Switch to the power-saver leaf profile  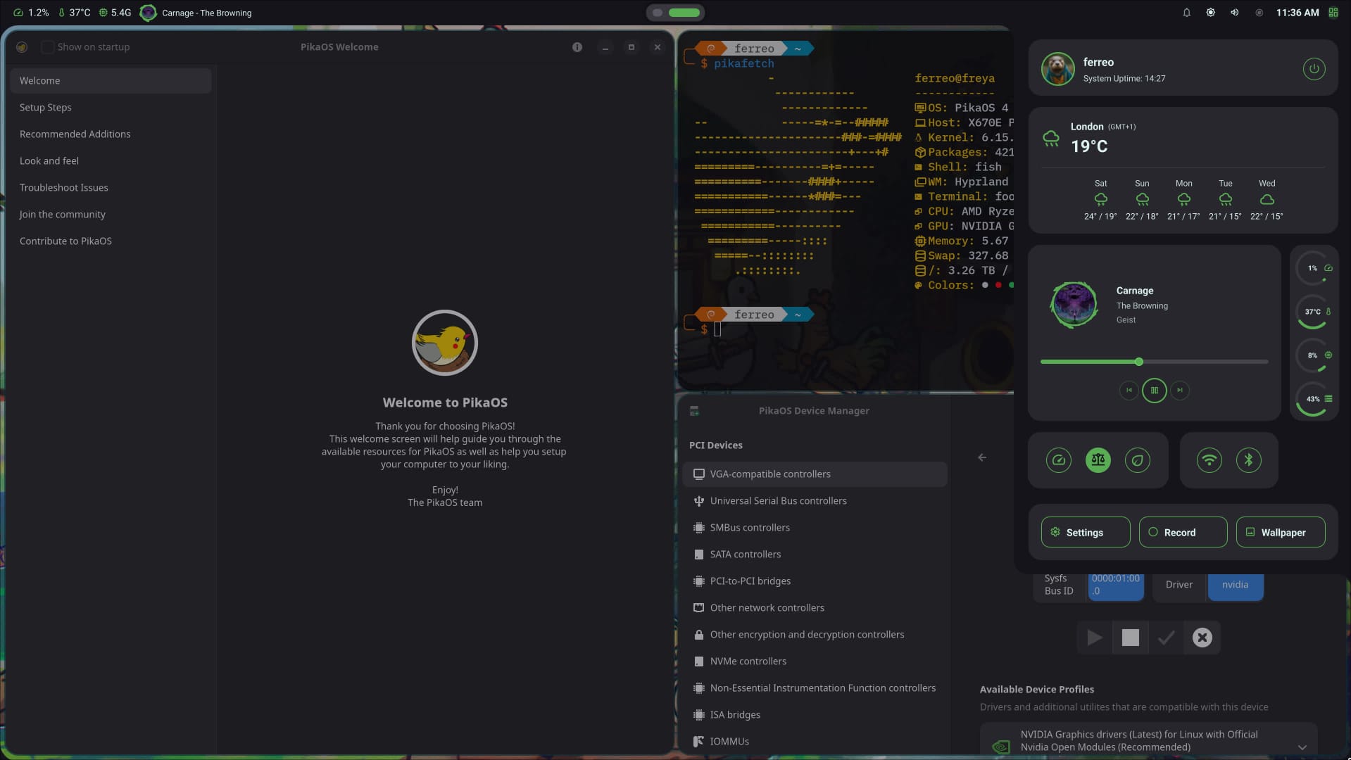tap(1137, 460)
